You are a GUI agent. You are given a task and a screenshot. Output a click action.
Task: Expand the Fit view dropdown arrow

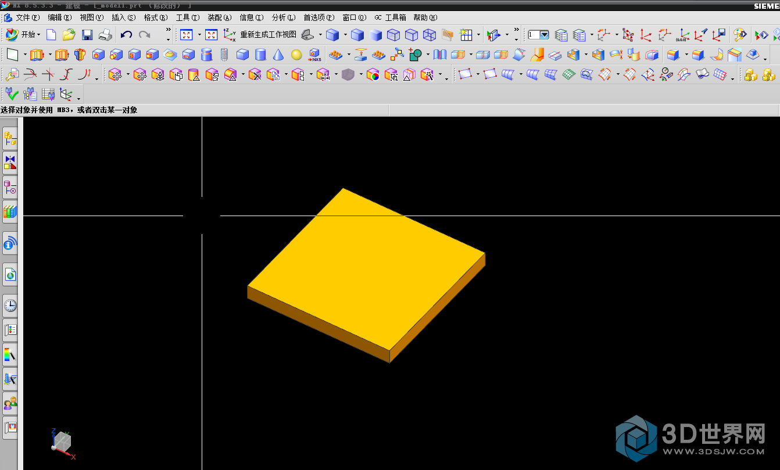point(199,35)
